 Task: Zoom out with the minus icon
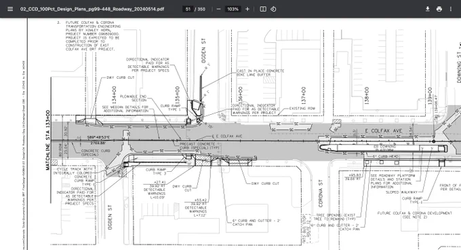pos(218,9)
